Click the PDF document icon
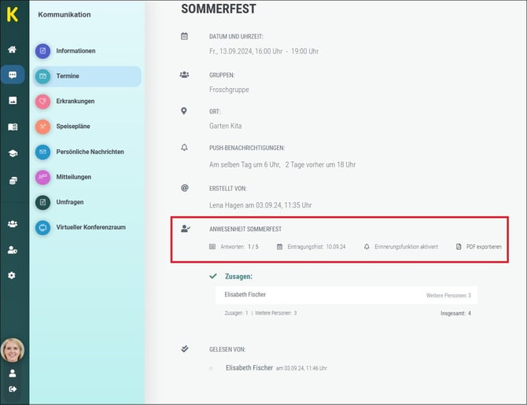This screenshot has height=405, width=527. click(459, 247)
